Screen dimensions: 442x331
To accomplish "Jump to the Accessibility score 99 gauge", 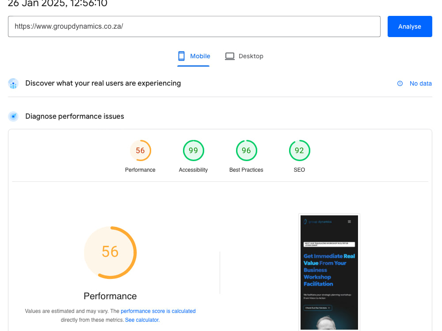I will click(194, 150).
